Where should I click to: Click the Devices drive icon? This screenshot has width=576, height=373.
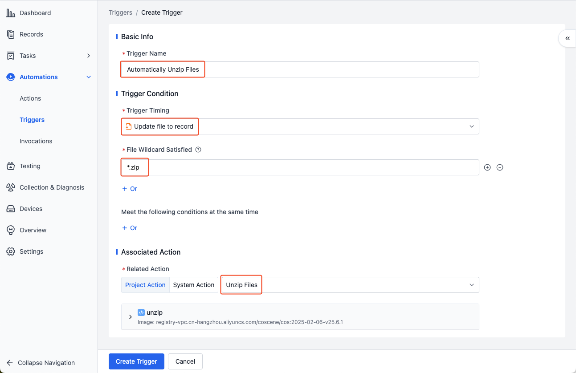pyautogui.click(x=11, y=209)
